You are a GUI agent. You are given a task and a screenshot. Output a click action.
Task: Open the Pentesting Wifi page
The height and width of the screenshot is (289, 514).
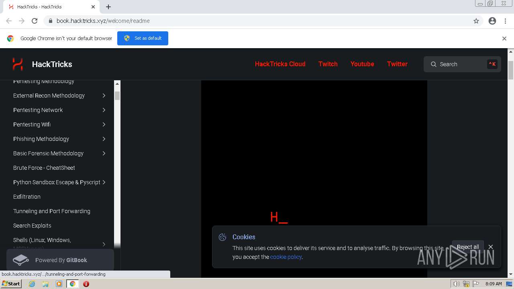pos(32,124)
